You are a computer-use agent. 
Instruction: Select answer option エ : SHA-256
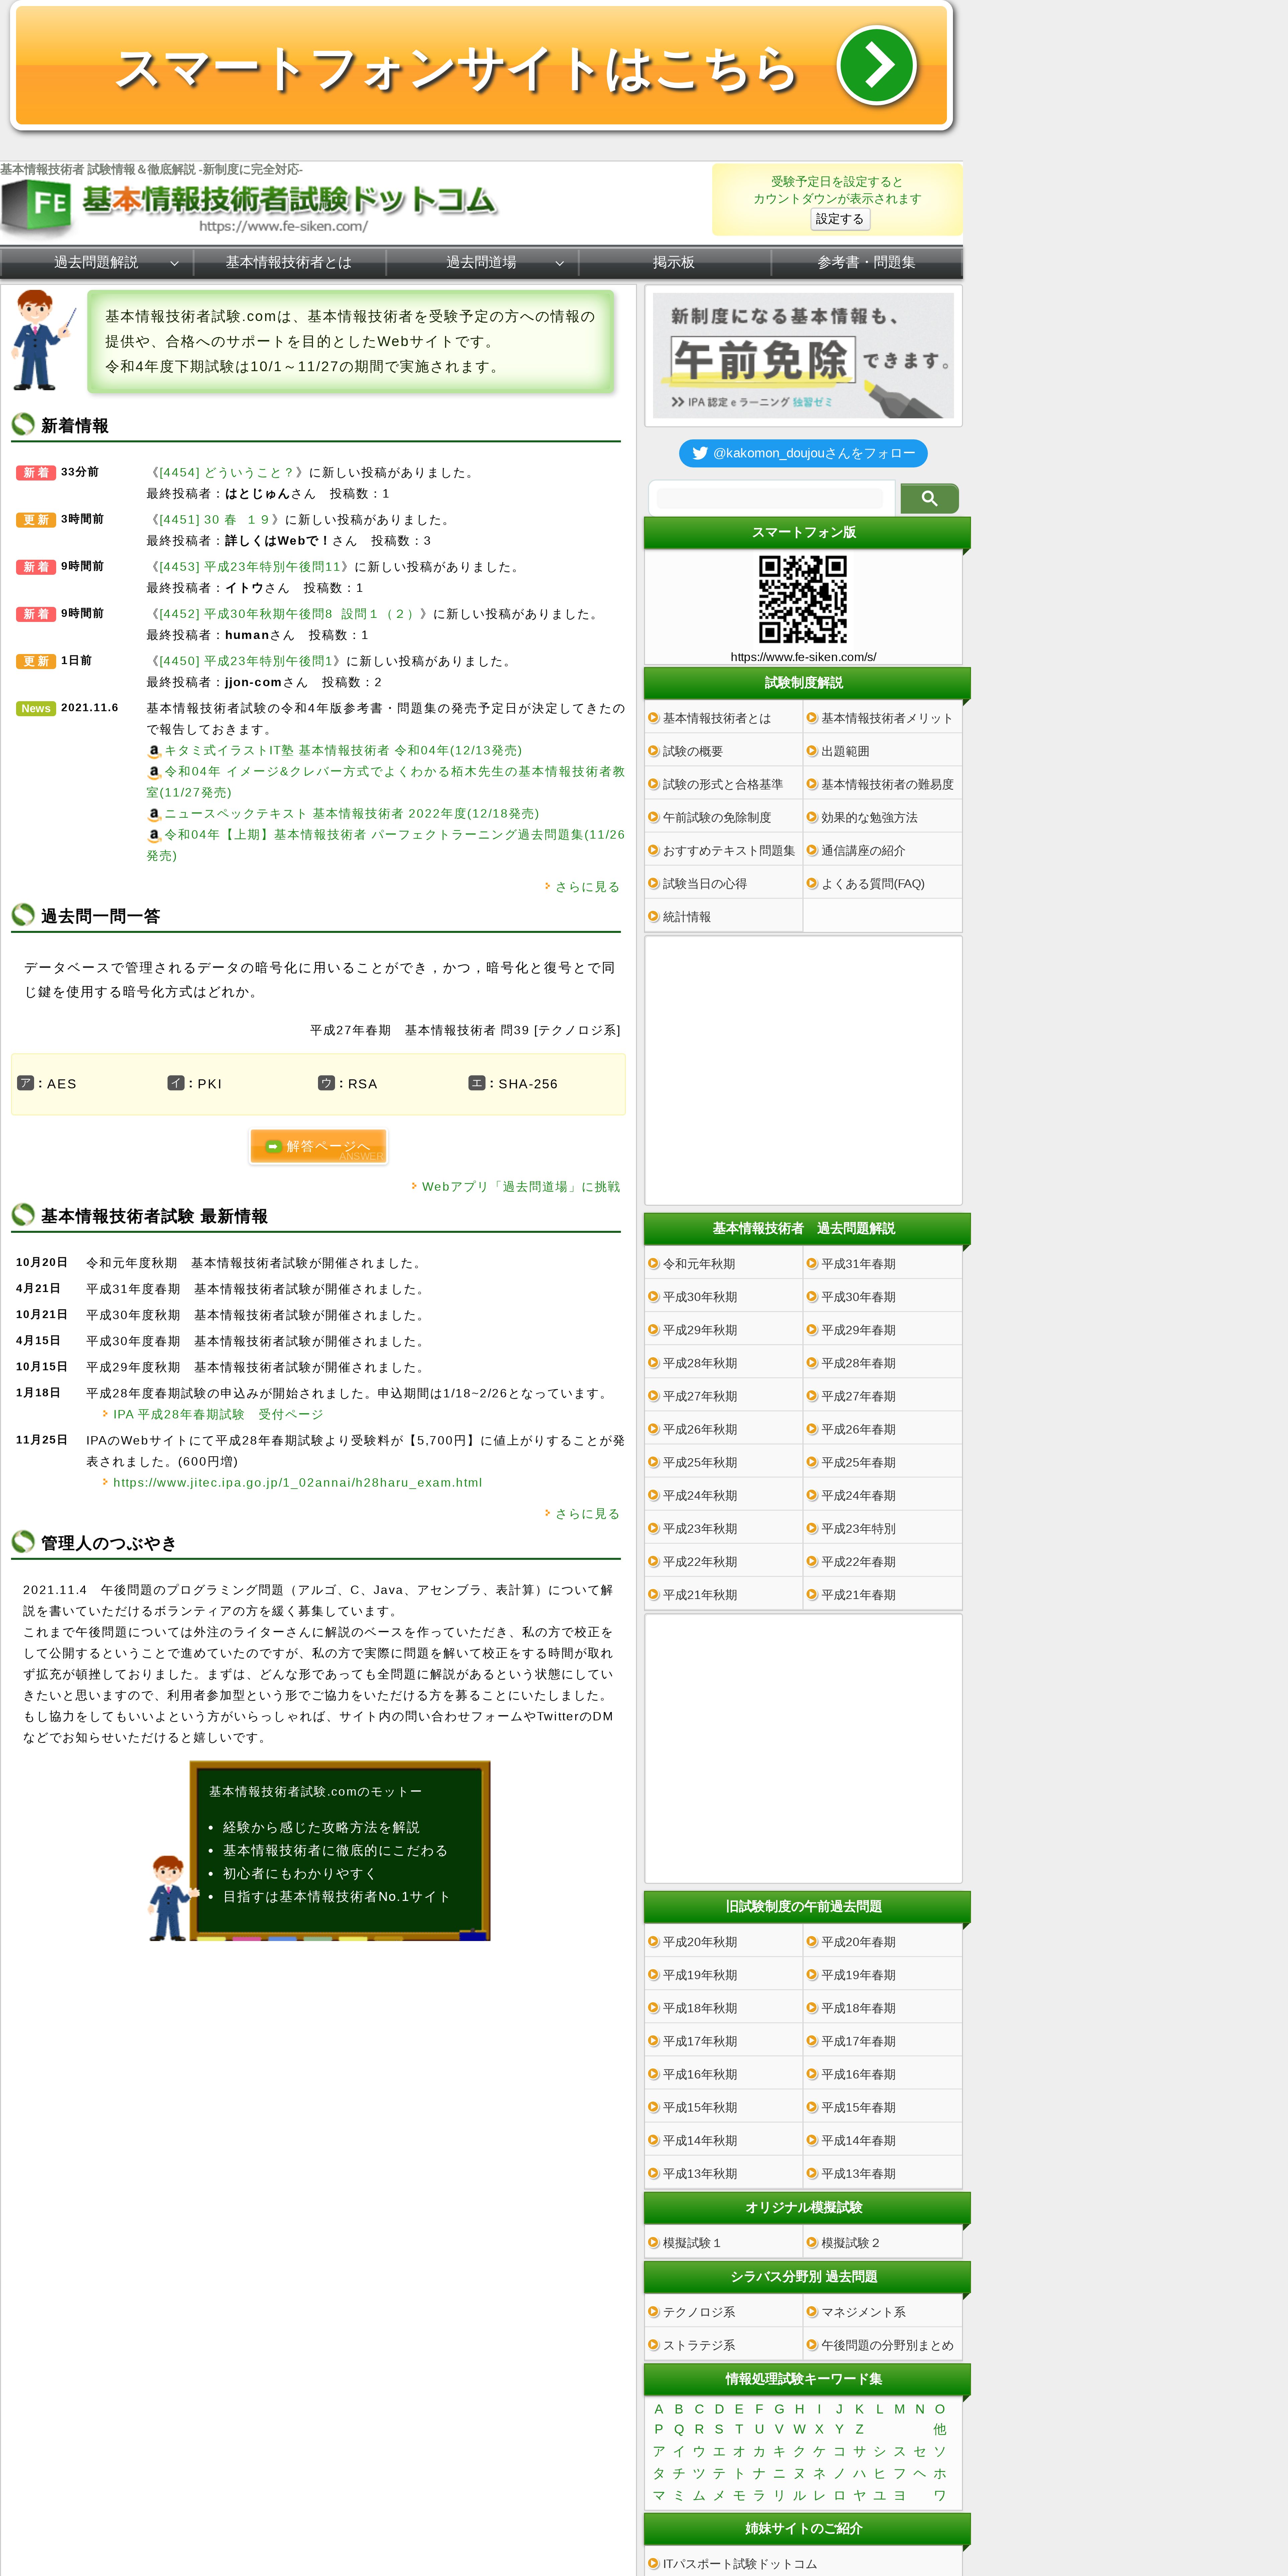[x=513, y=1084]
